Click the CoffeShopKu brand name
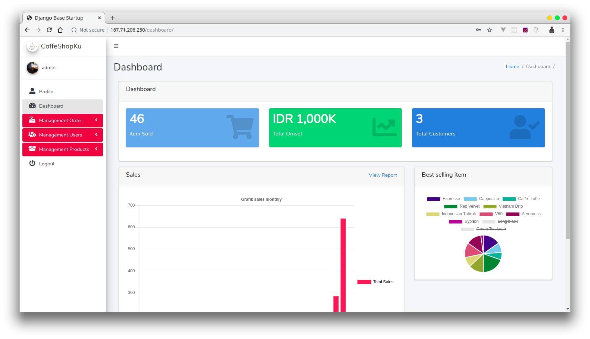This screenshot has height=339, width=590. coord(61,46)
